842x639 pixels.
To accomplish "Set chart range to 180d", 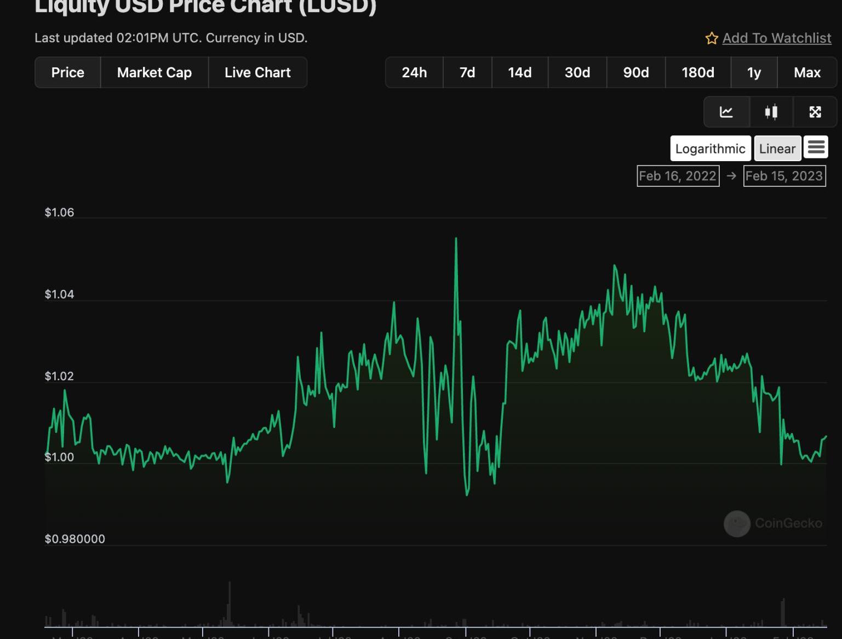I will [x=698, y=72].
